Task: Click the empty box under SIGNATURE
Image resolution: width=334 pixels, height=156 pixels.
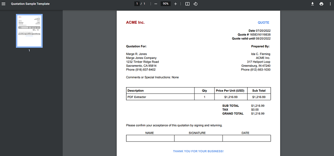Action: tap(199, 138)
